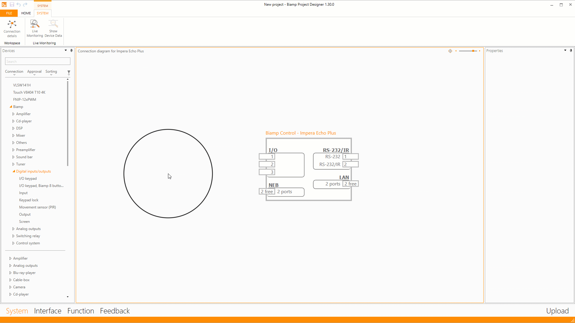Toggle the Biamp Project Designer logo button

point(4,4)
